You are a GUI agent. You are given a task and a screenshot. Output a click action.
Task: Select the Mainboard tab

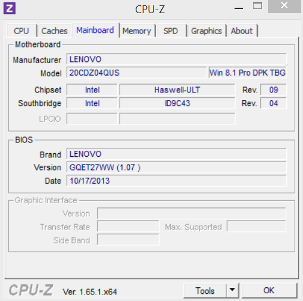[95, 30]
